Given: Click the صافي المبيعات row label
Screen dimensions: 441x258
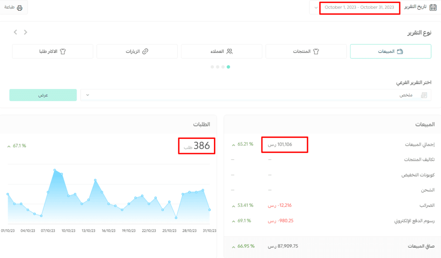Looking at the screenshot, I should 421,246.
